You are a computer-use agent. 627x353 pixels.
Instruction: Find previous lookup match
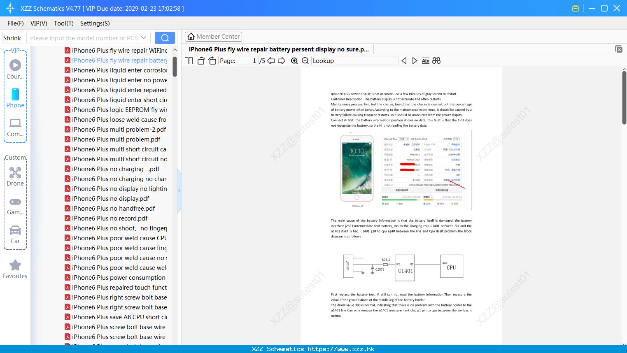pyautogui.click(x=404, y=60)
